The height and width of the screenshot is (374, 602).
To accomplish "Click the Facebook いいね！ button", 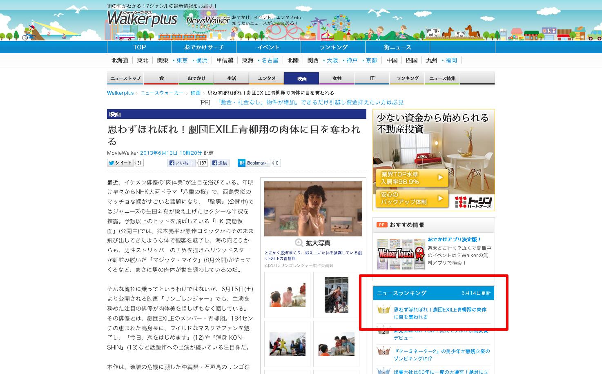I will tap(182, 163).
